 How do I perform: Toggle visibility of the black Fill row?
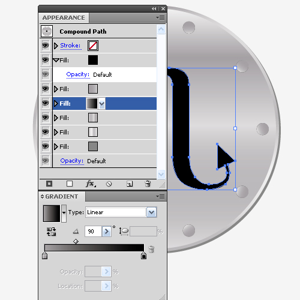pyautogui.click(x=46, y=60)
